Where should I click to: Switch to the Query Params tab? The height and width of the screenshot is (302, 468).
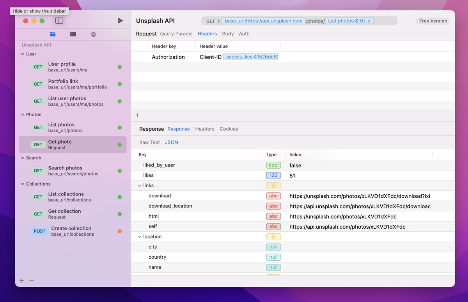click(176, 34)
